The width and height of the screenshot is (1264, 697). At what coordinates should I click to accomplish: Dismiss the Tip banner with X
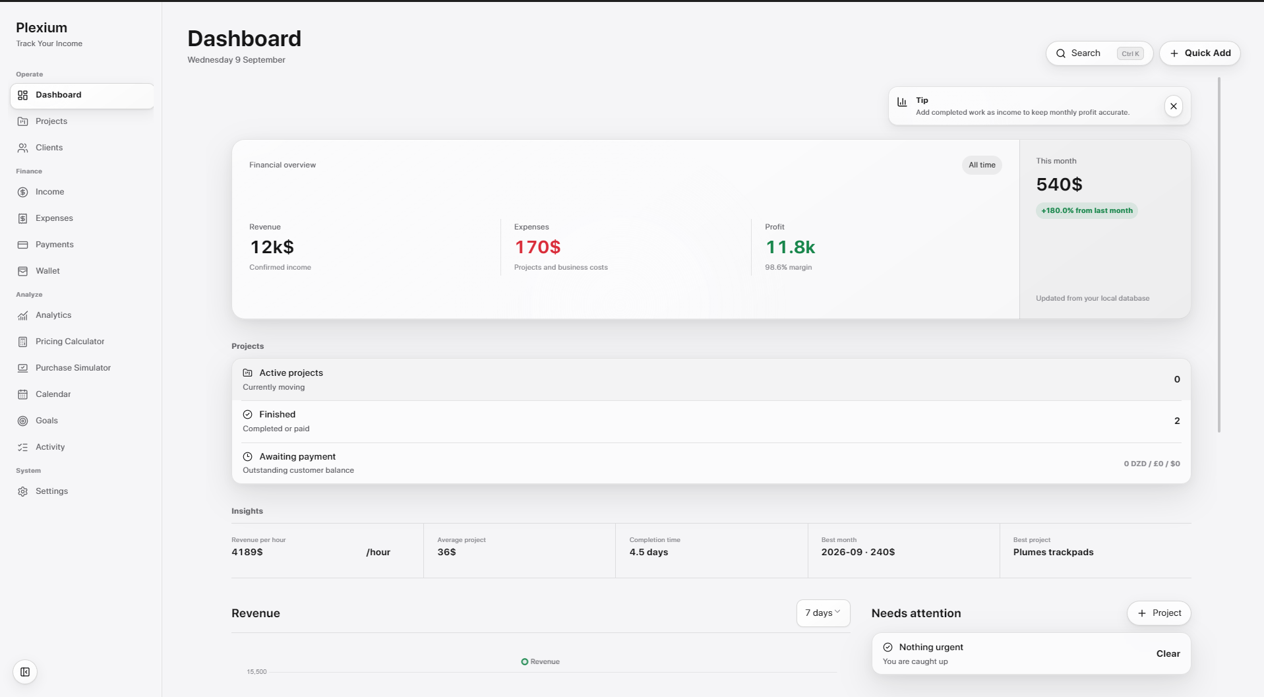pos(1174,106)
